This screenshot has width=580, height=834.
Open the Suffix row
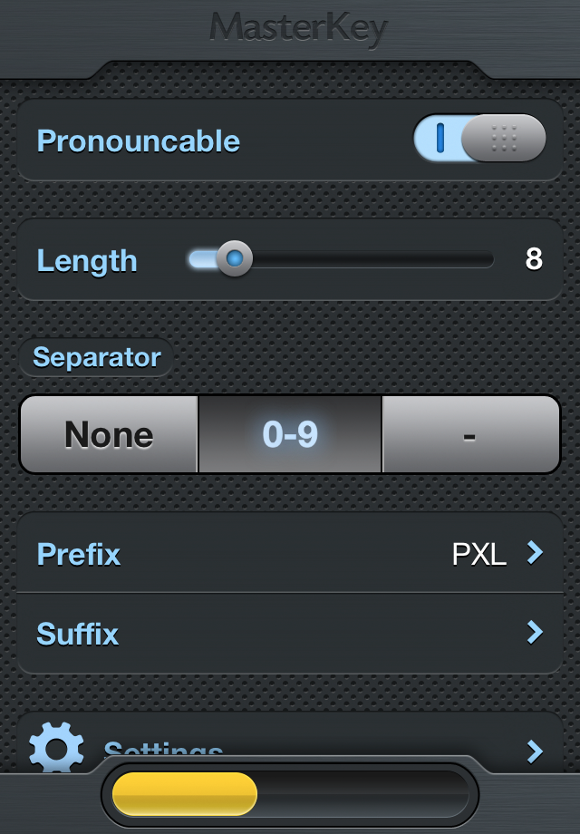pos(290,633)
